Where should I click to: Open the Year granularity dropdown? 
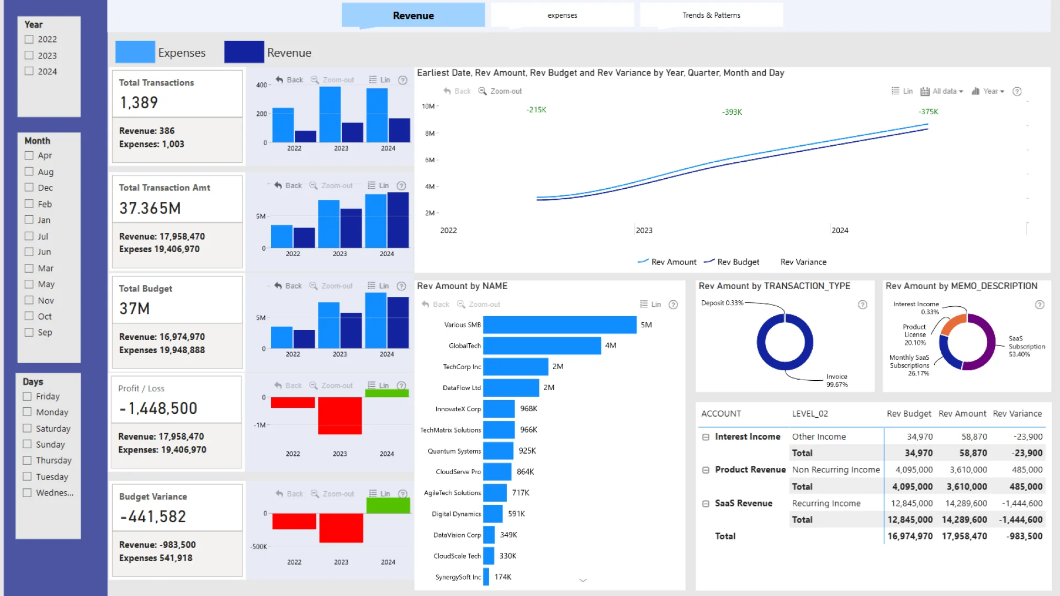[993, 91]
